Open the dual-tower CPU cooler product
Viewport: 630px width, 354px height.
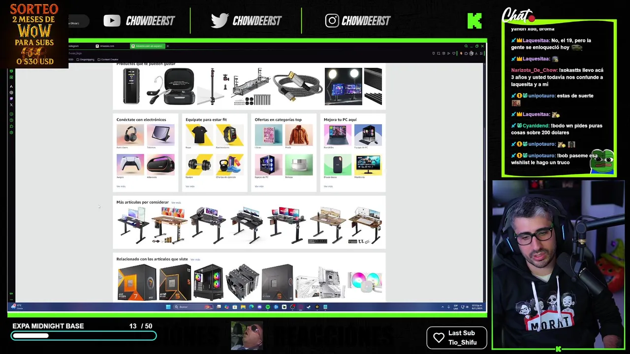tap(242, 282)
